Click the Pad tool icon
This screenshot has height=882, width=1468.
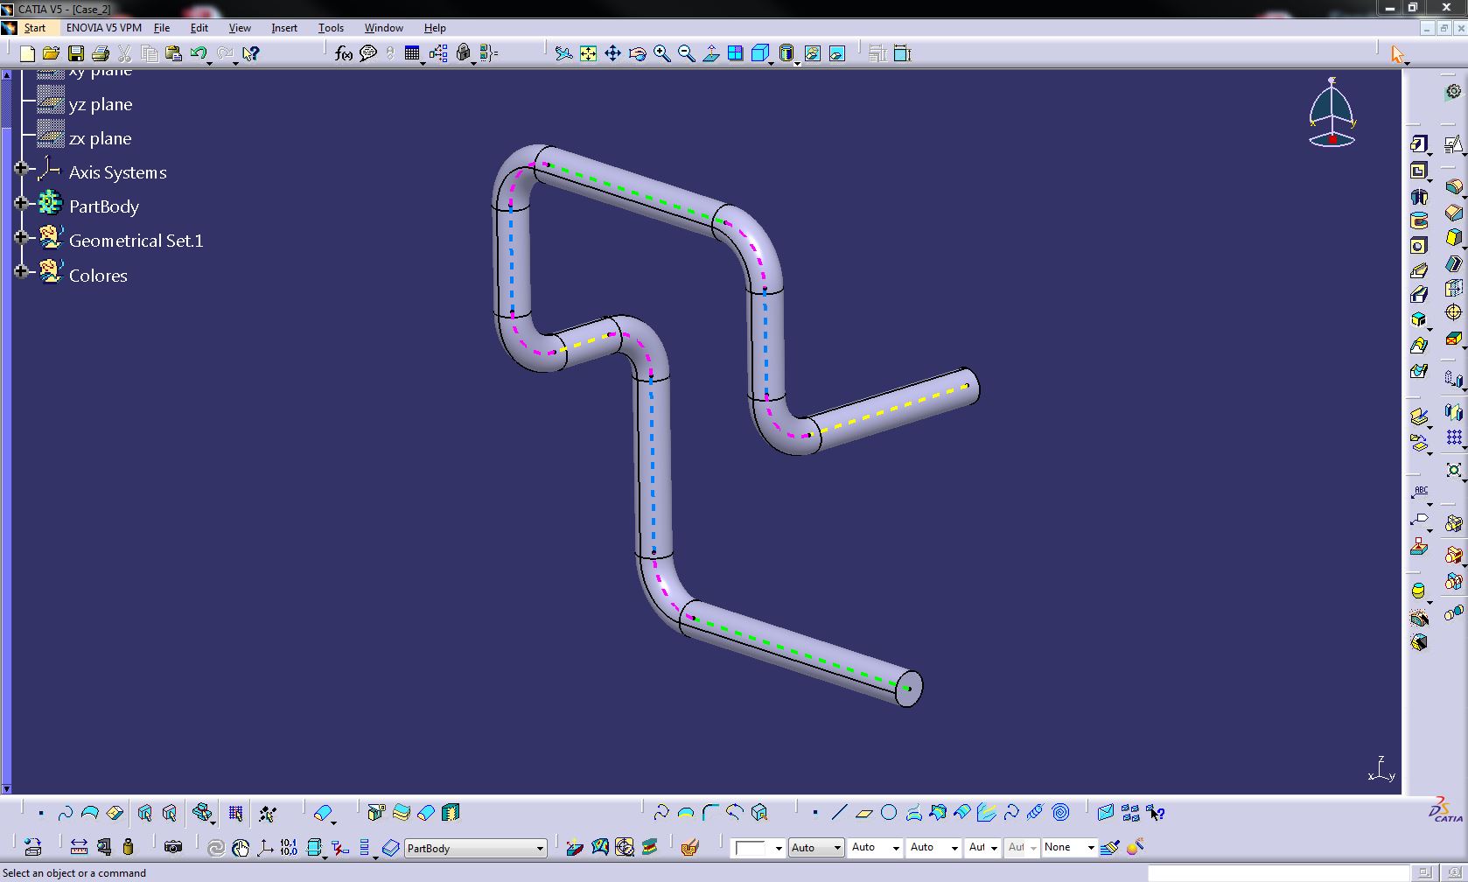(1418, 144)
